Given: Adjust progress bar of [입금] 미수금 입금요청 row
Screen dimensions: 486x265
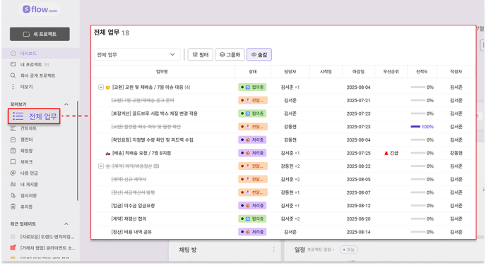Looking at the screenshot, I should pos(417,206).
